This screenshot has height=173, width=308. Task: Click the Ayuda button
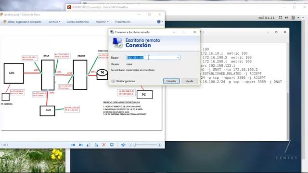(190, 81)
